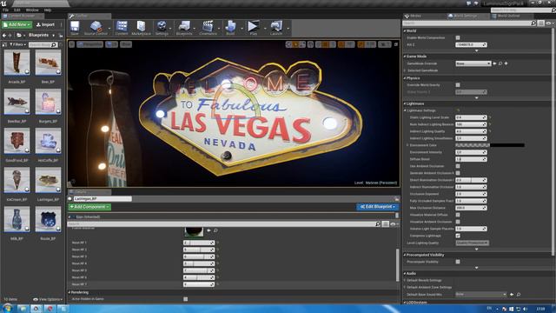Click the Save toolbar icon

[x=75, y=27]
